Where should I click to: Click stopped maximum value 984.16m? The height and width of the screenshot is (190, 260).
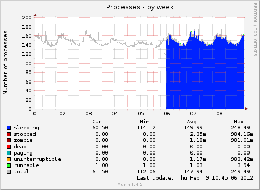pyautogui.click(x=242, y=134)
